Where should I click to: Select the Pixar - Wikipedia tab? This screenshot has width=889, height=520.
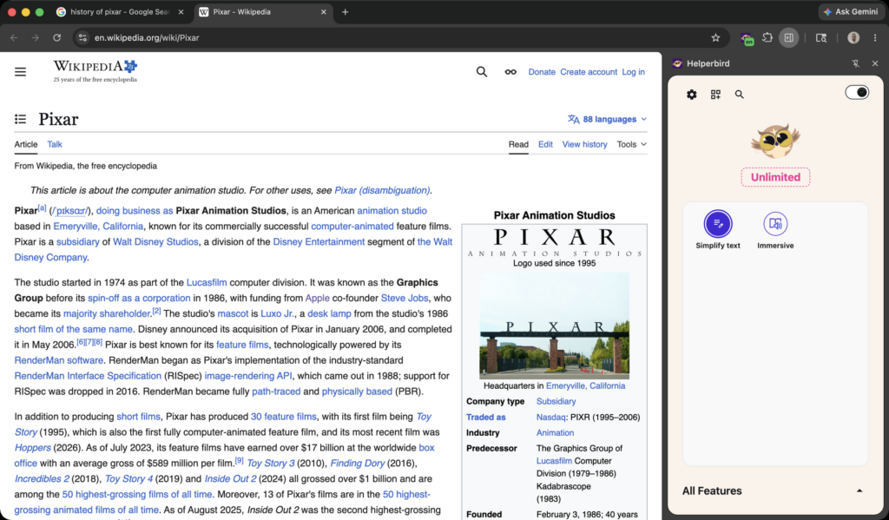[262, 12]
